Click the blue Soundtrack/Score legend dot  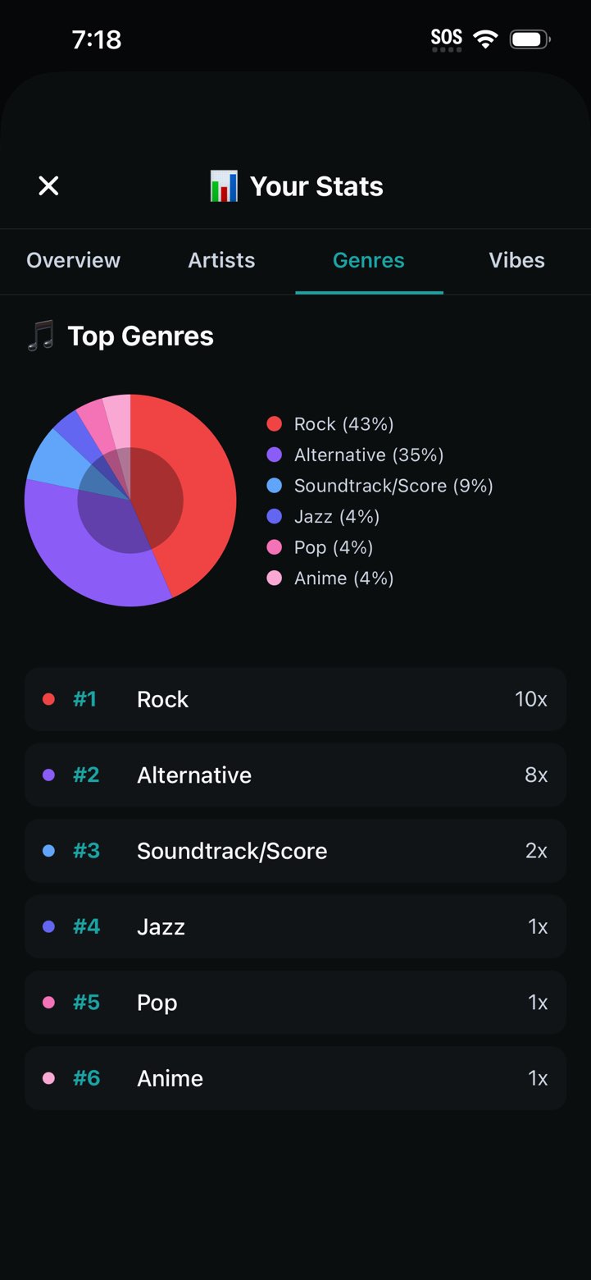[x=274, y=486]
